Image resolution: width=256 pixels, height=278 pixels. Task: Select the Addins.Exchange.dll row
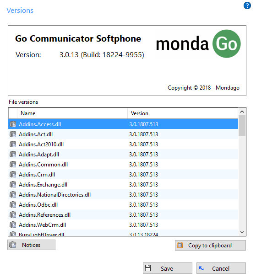pyautogui.click(x=123, y=185)
